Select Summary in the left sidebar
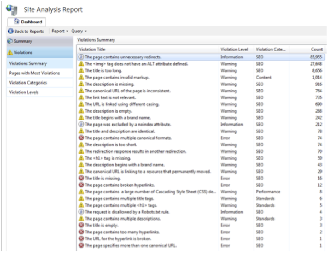 click(x=40, y=41)
